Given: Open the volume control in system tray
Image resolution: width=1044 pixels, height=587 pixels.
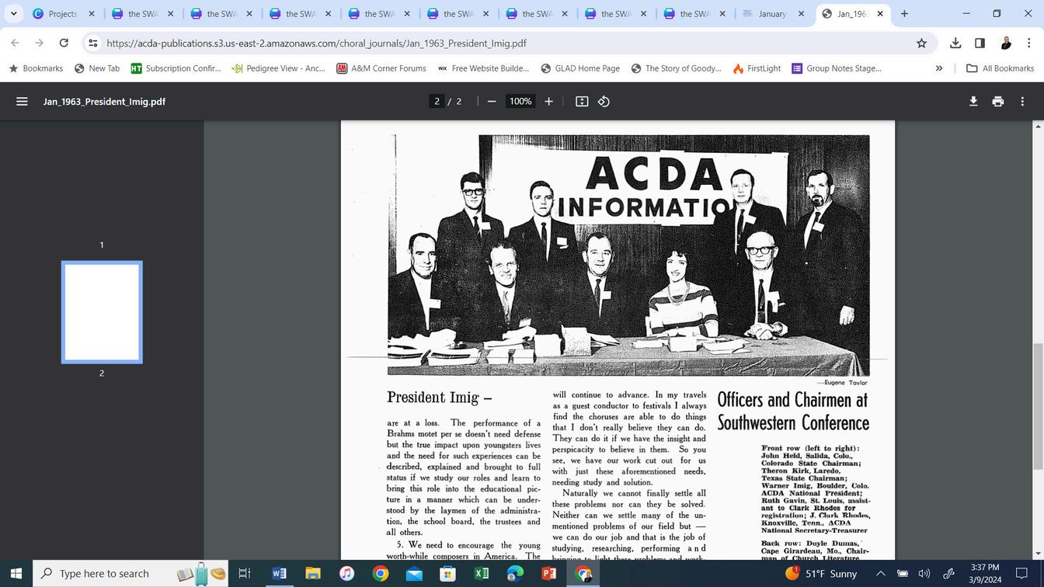Looking at the screenshot, I should (924, 574).
